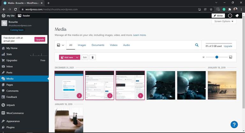Click the share page icon in address bar
Viewport: 245px width, 133px height.
[x=205, y=9]
